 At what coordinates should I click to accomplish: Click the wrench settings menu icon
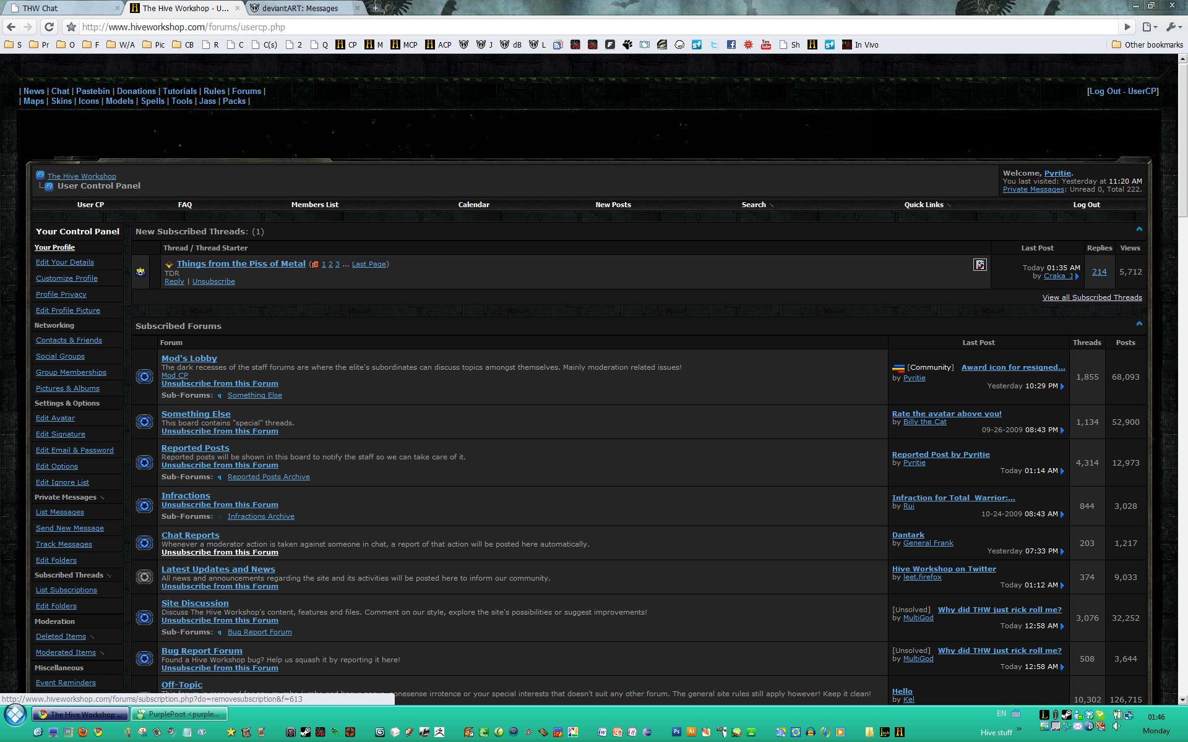click(x=1171, y=27)
